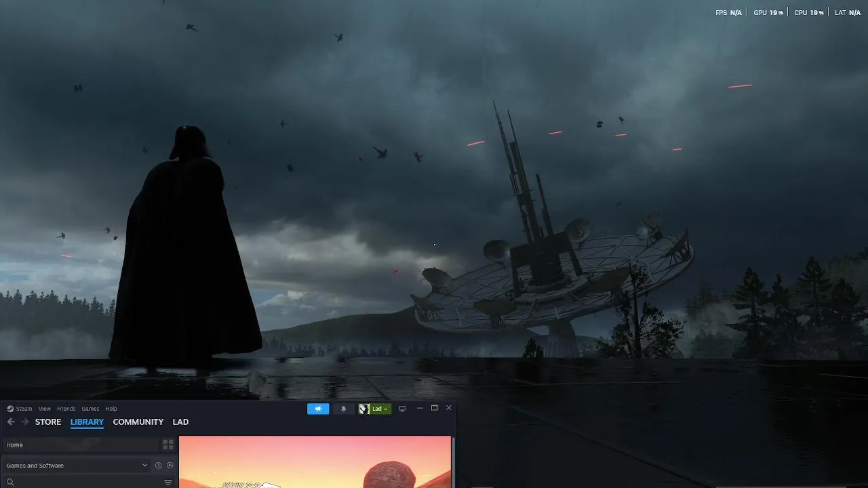Open the notifications bell
The image size is (868, 488).
344,409
